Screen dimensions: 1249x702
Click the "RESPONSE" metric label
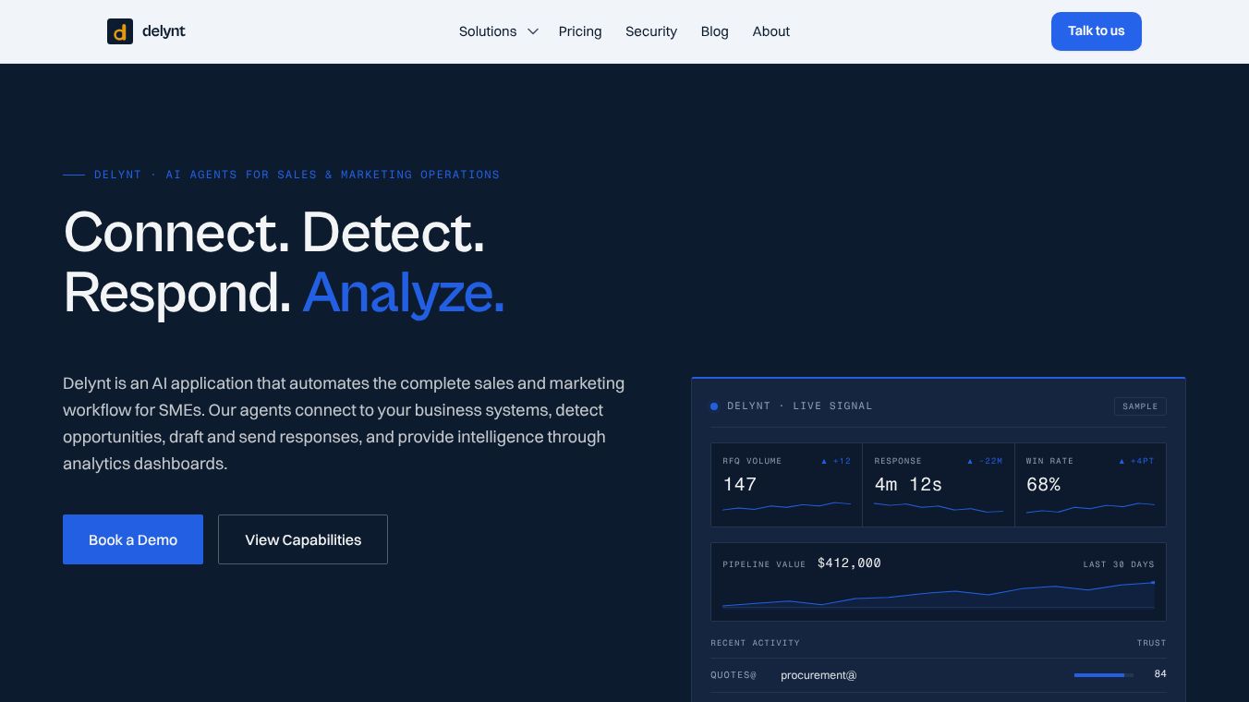click(x=898, y=461)
